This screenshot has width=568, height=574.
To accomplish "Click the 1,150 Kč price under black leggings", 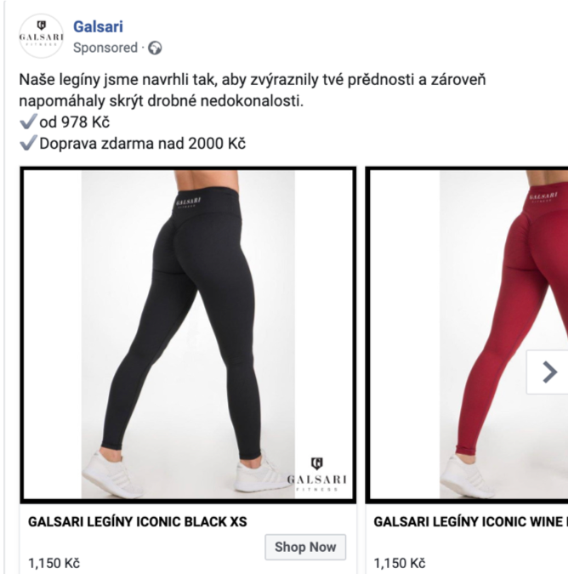I will pos(54,563).
